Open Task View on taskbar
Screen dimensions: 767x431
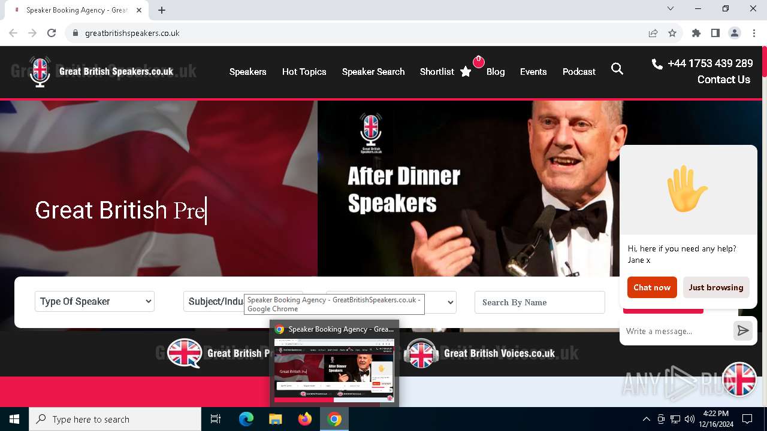click(216, 419)
